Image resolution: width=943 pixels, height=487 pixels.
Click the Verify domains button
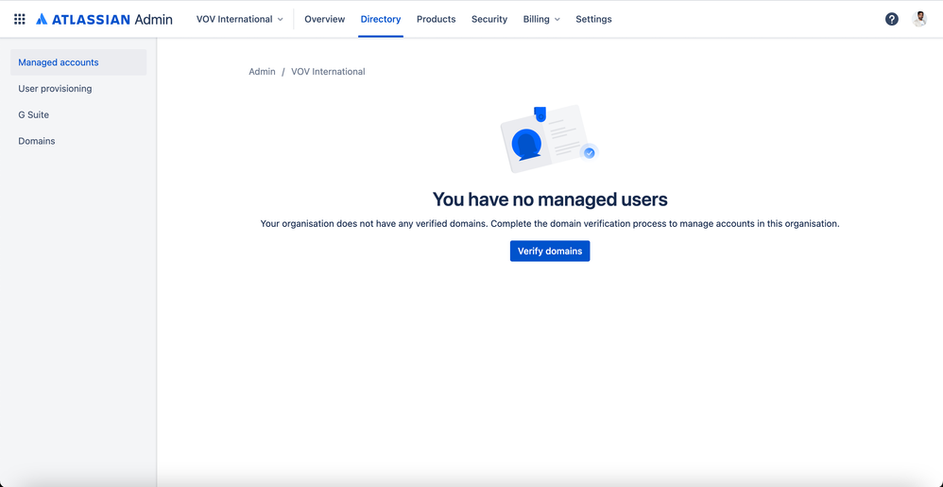(x=550, y=251)
